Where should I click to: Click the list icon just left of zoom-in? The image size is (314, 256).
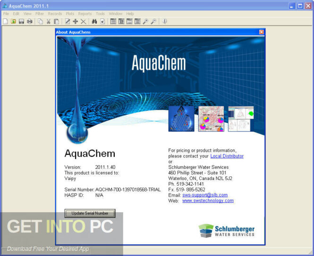pyautogui.click(x=137, y=21)
